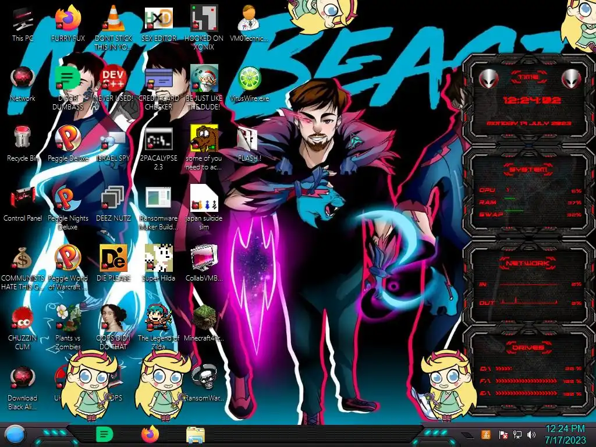Select the CREDIT CARD CHECKER shortcut
596x447 pixels.
click(158, 87)
